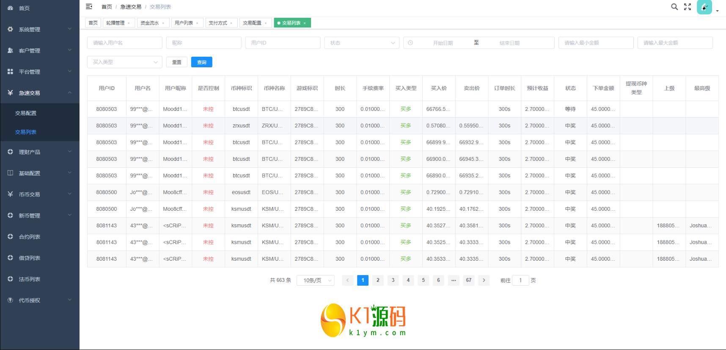
Task: Open the user avatar menu
Action: pyautogui.click(x=704, y=7)
